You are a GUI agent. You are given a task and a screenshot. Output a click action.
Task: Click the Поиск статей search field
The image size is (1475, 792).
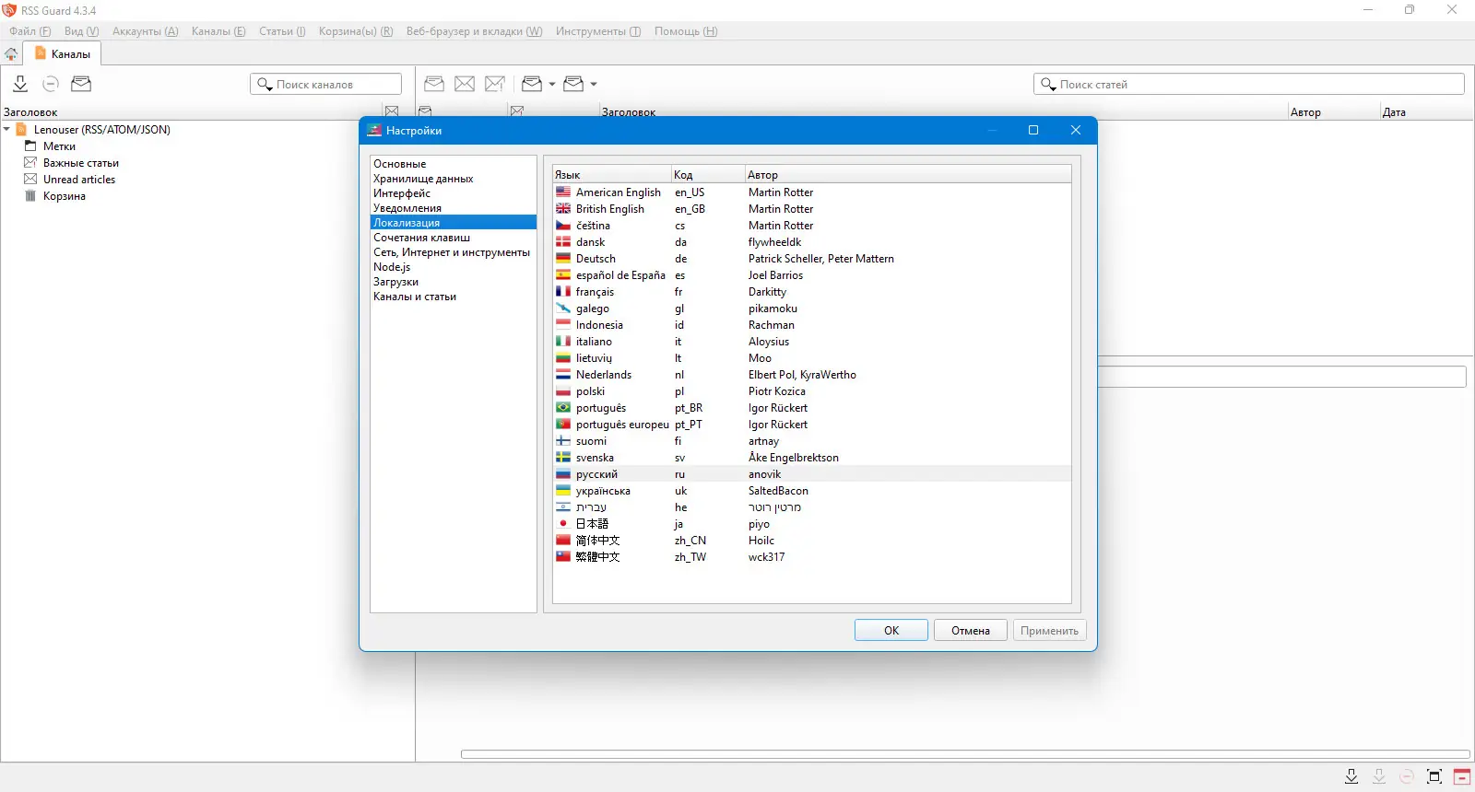point(1249,84)
